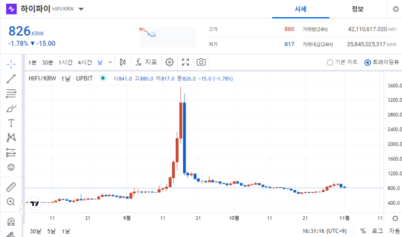
Task: Activate the zoom in tool
Action: tap(11, 202)
